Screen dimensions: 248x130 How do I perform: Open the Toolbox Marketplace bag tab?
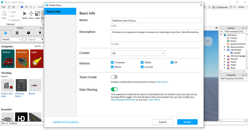pyautogui.click(x=6, y=33)
